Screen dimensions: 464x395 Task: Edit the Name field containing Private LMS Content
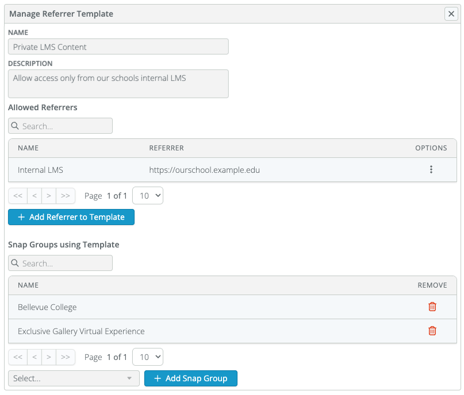pos(118,47)
